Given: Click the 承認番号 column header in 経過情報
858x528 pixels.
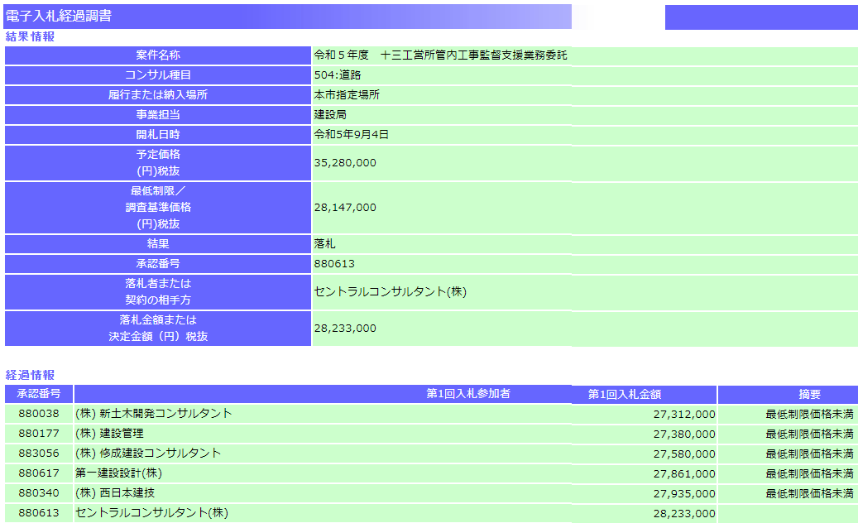Looking at the screenshot, I should point(39,394).
